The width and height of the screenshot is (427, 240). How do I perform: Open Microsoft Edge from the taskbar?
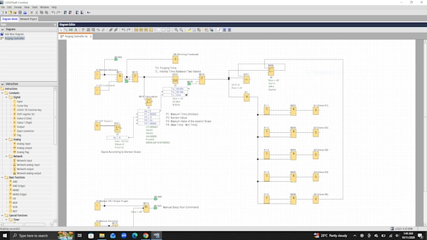(x=135, y=236)
